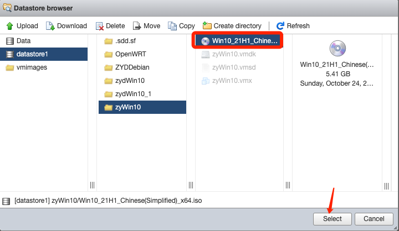The width and height of the screenshot is (399, 231).
Task: Click the large disc preview thumbnail
Action: point(337,48)
